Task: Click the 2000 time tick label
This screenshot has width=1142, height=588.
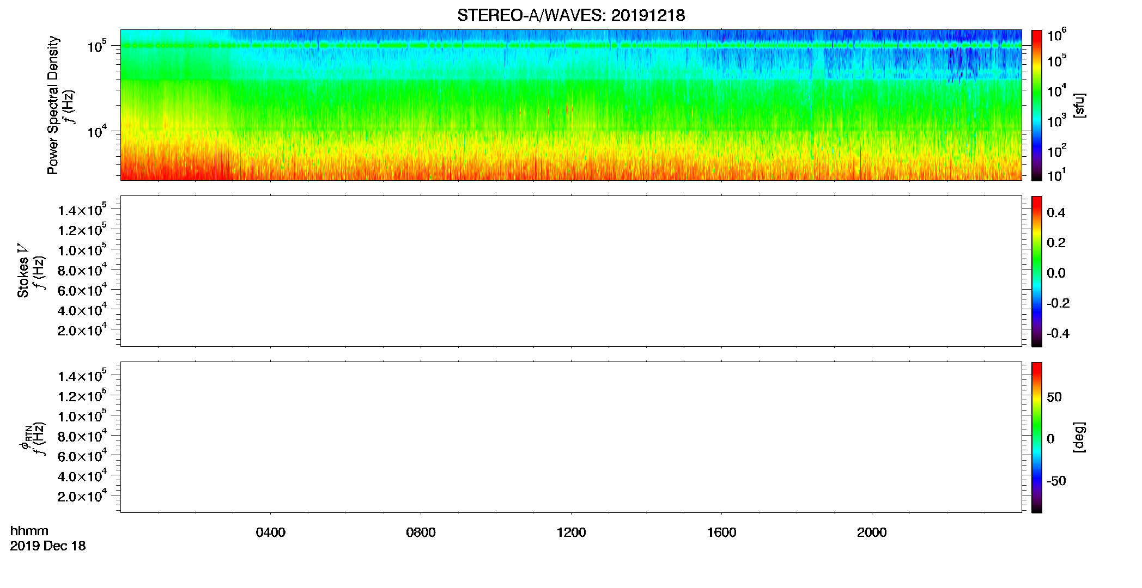Action: (872, 532)
